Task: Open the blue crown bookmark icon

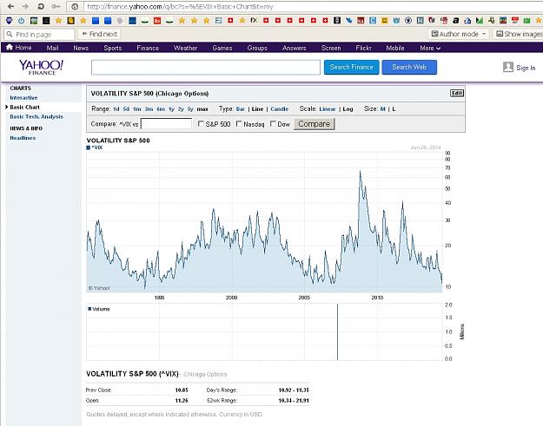Action: coord(396,21)
